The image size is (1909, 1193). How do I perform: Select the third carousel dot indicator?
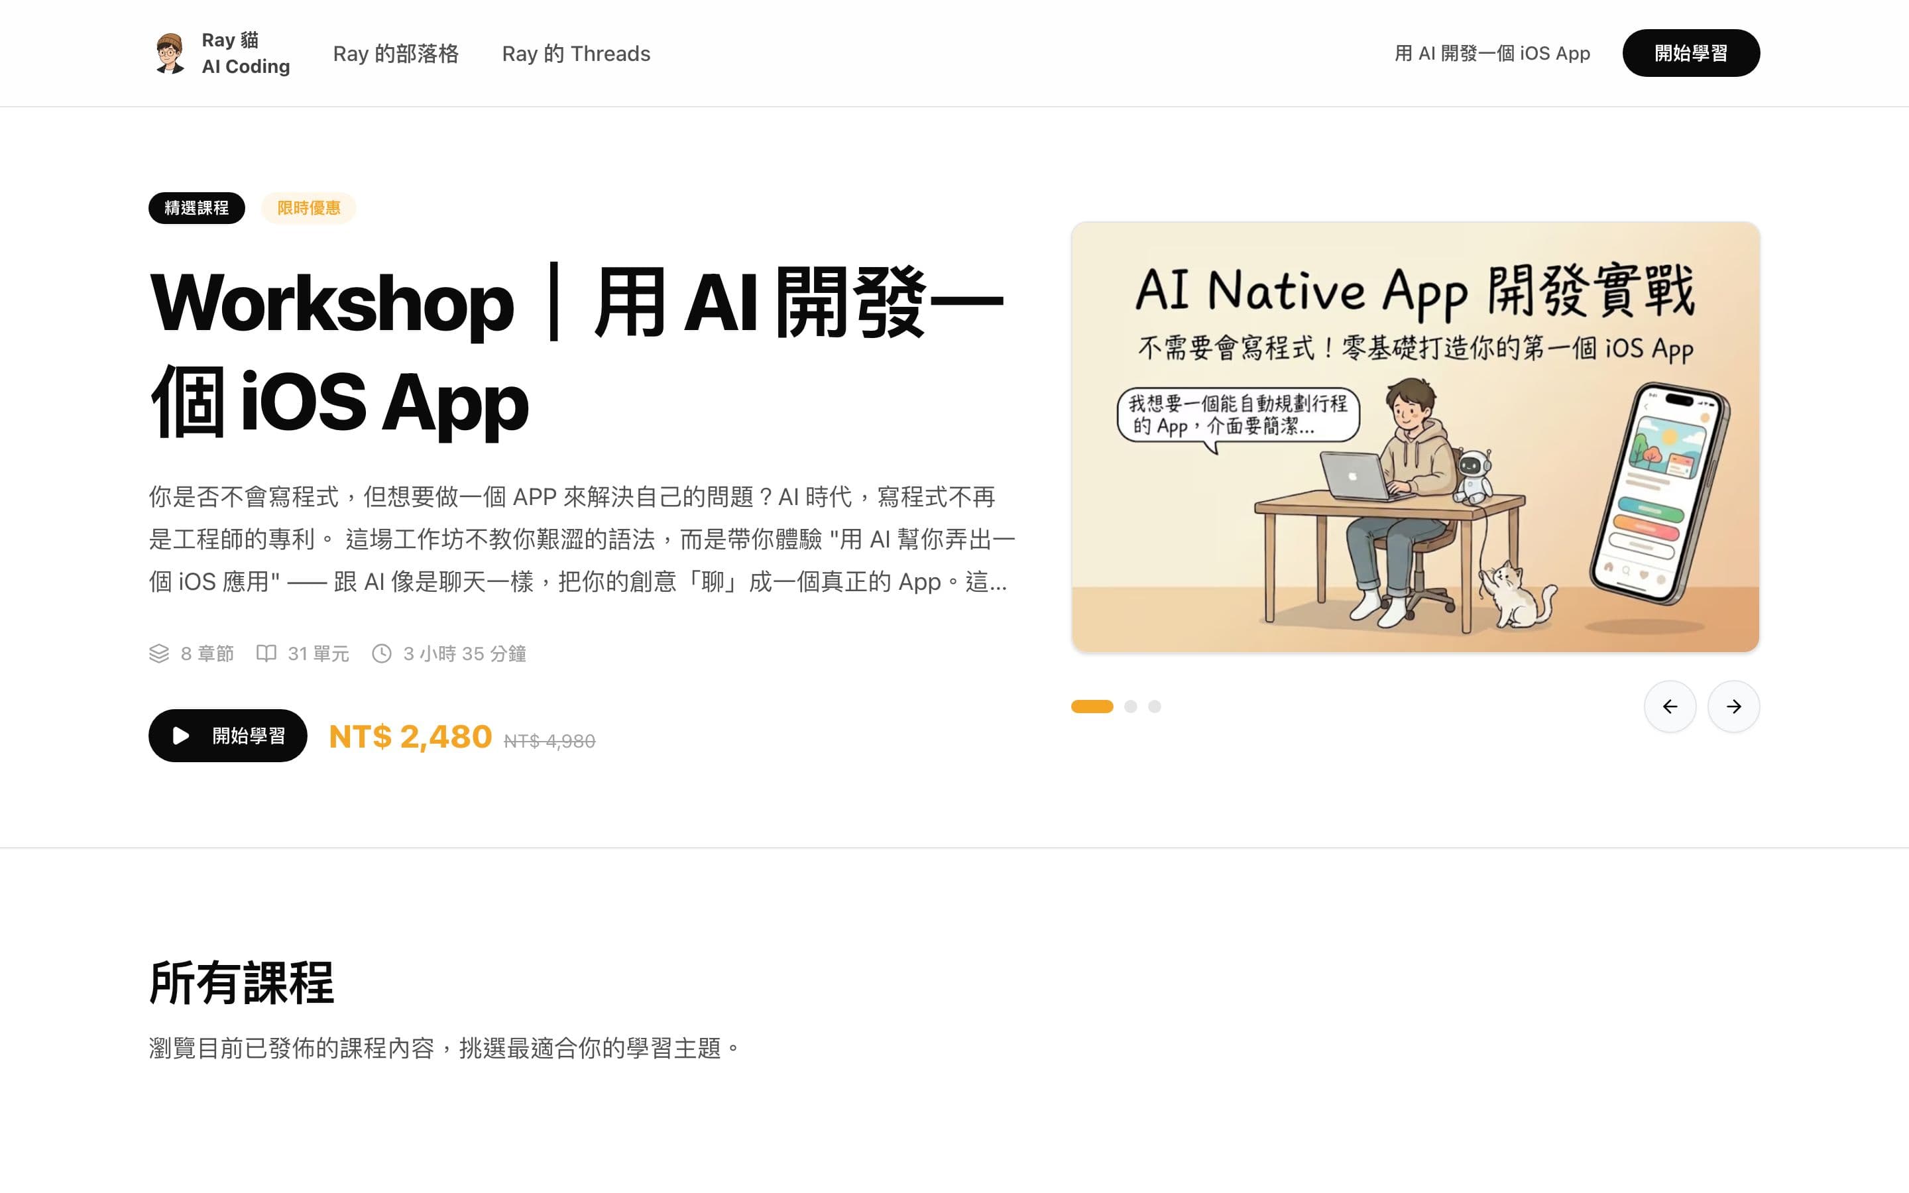tap(1154, 706)
